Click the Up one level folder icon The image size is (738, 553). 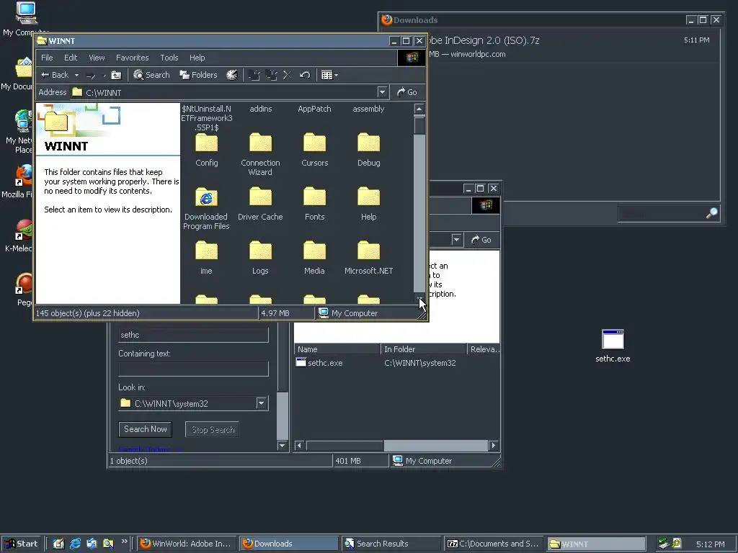[116, 75]
